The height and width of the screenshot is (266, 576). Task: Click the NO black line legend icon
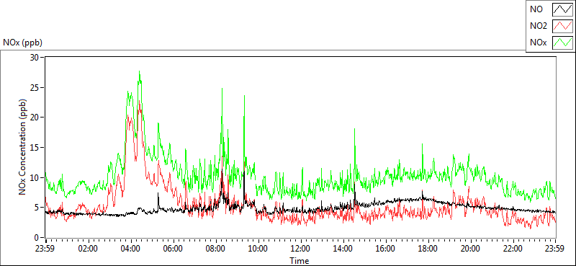pyautogui.click(x=562, y=9)
